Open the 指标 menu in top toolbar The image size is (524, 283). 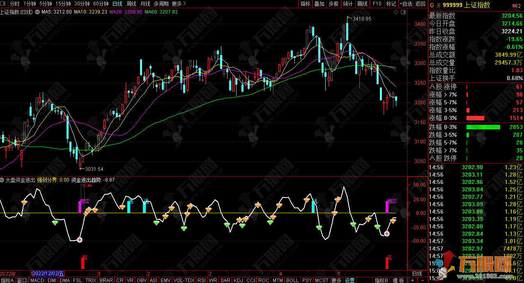coord(306,4)
